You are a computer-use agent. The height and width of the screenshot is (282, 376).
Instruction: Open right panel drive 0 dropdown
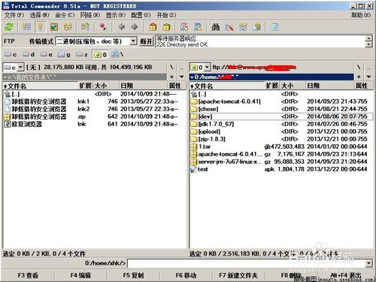pos(207,67)
